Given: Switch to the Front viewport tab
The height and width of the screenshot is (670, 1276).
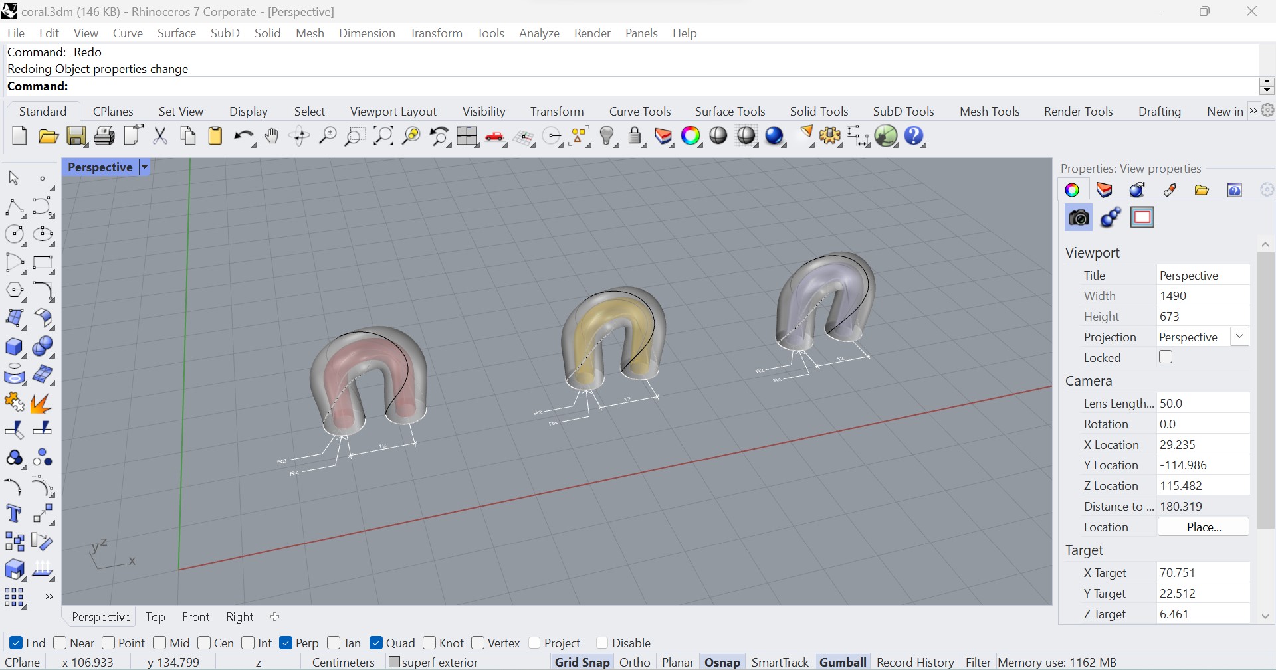Looking at the screenshot, I should tap(195, 617).
